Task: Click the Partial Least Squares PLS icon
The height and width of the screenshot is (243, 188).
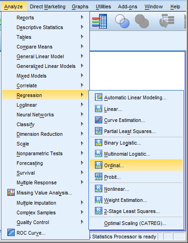Action: [x=99, y=131]
